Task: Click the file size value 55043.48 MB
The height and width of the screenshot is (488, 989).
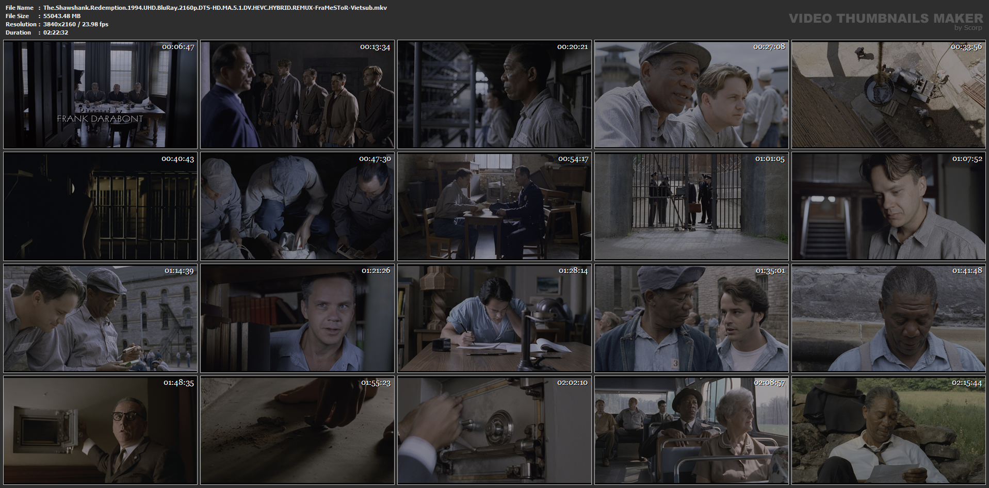Action: (62, 16)
